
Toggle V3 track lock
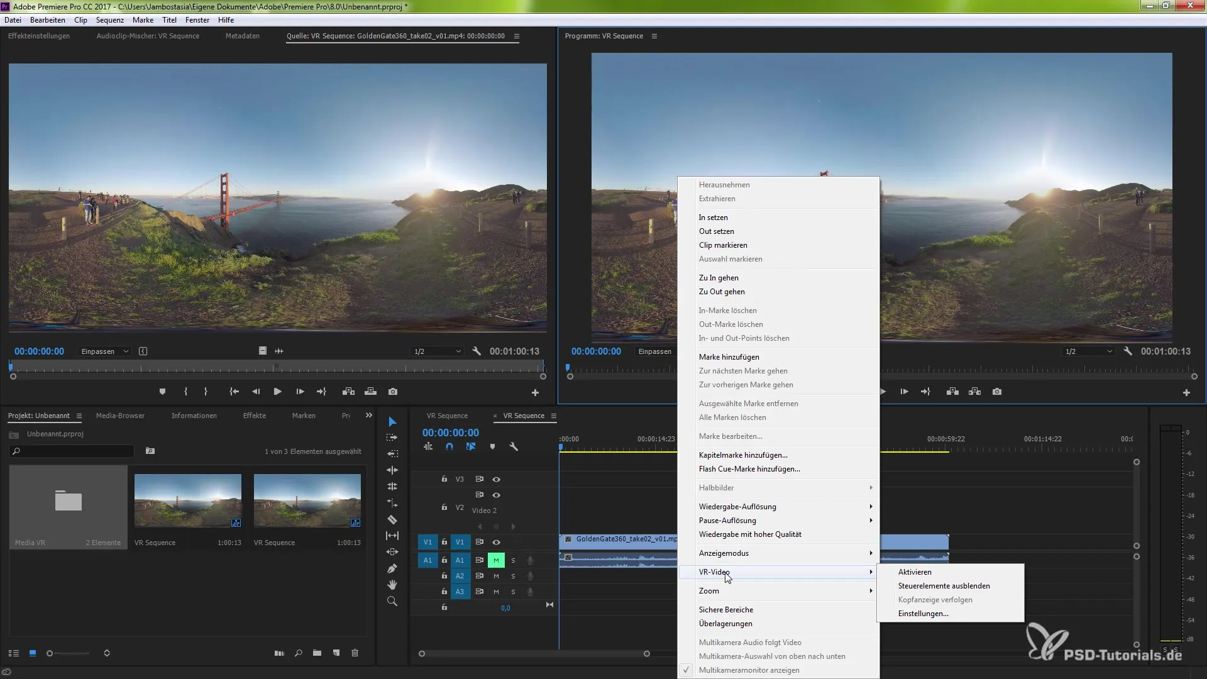click(444, 479)
